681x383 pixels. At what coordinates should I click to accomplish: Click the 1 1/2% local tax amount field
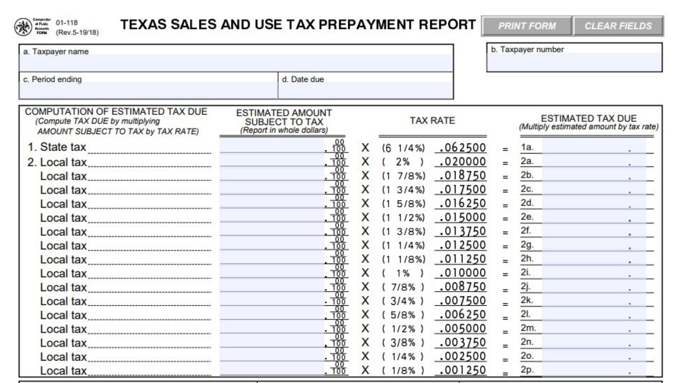click(272, 215)
